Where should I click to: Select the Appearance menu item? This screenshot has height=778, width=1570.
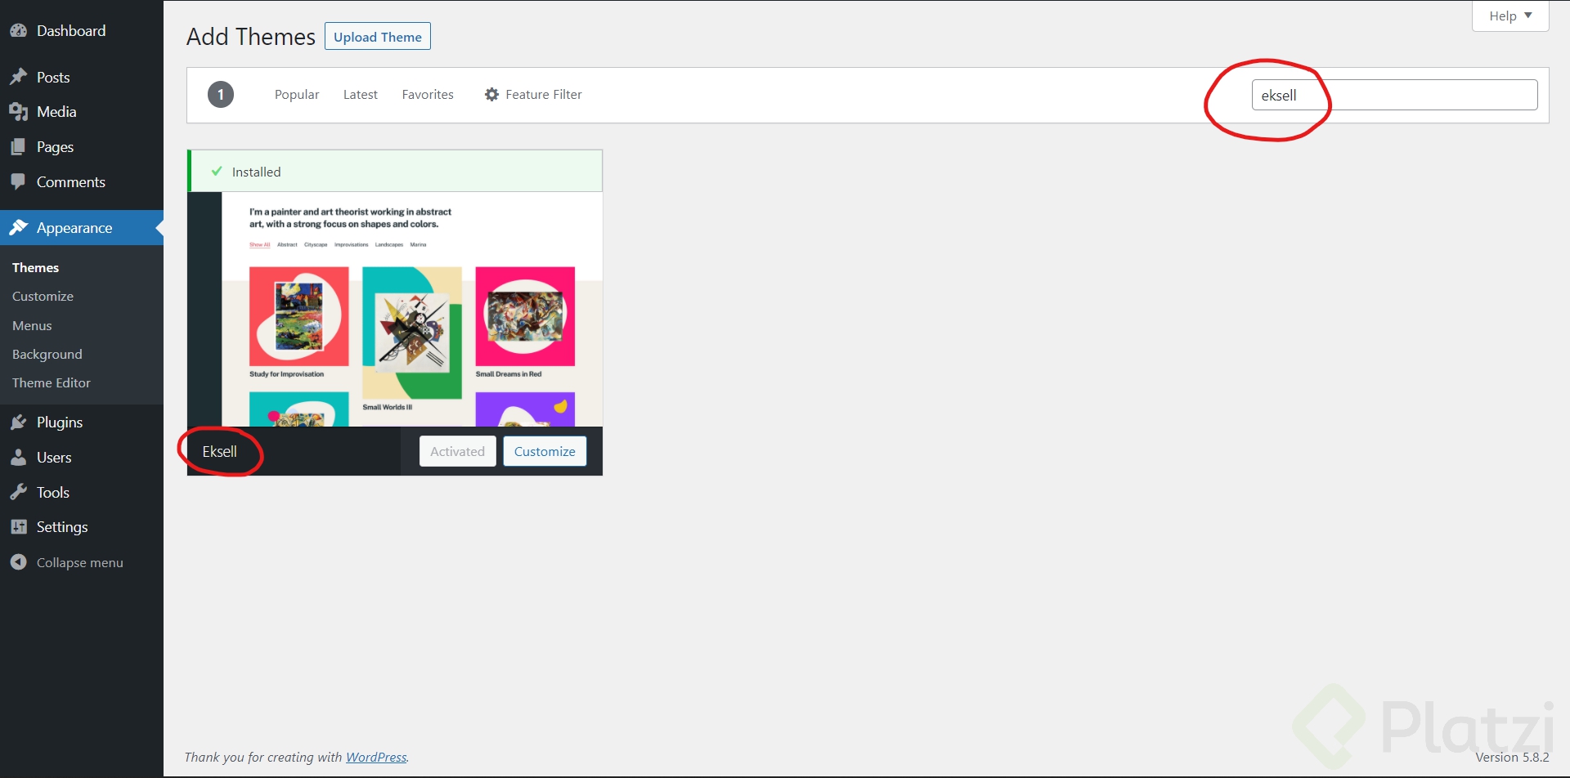pos(82,227)
